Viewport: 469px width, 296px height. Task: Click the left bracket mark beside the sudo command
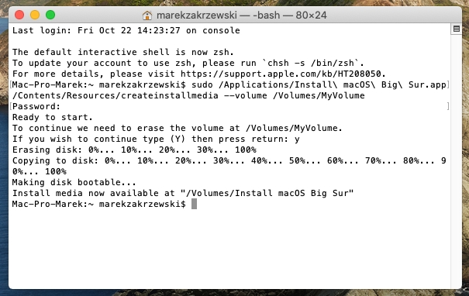click(11, 84)
